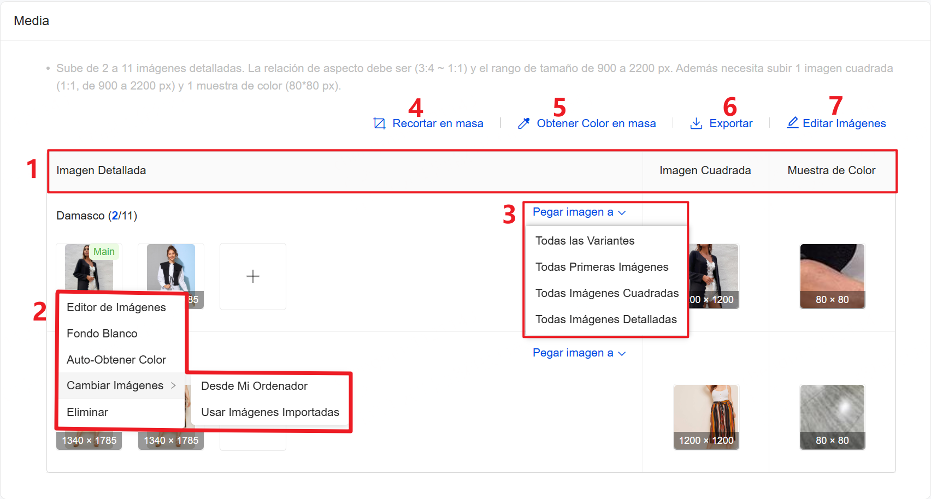
Task: Choose Todas Imágenes Detalladas option
Action: click(605, 319)
